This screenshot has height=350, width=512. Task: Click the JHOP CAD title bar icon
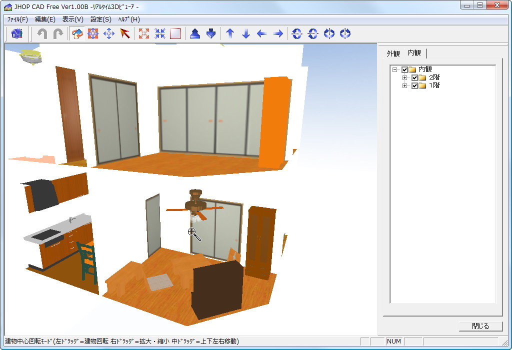(8, 6)
